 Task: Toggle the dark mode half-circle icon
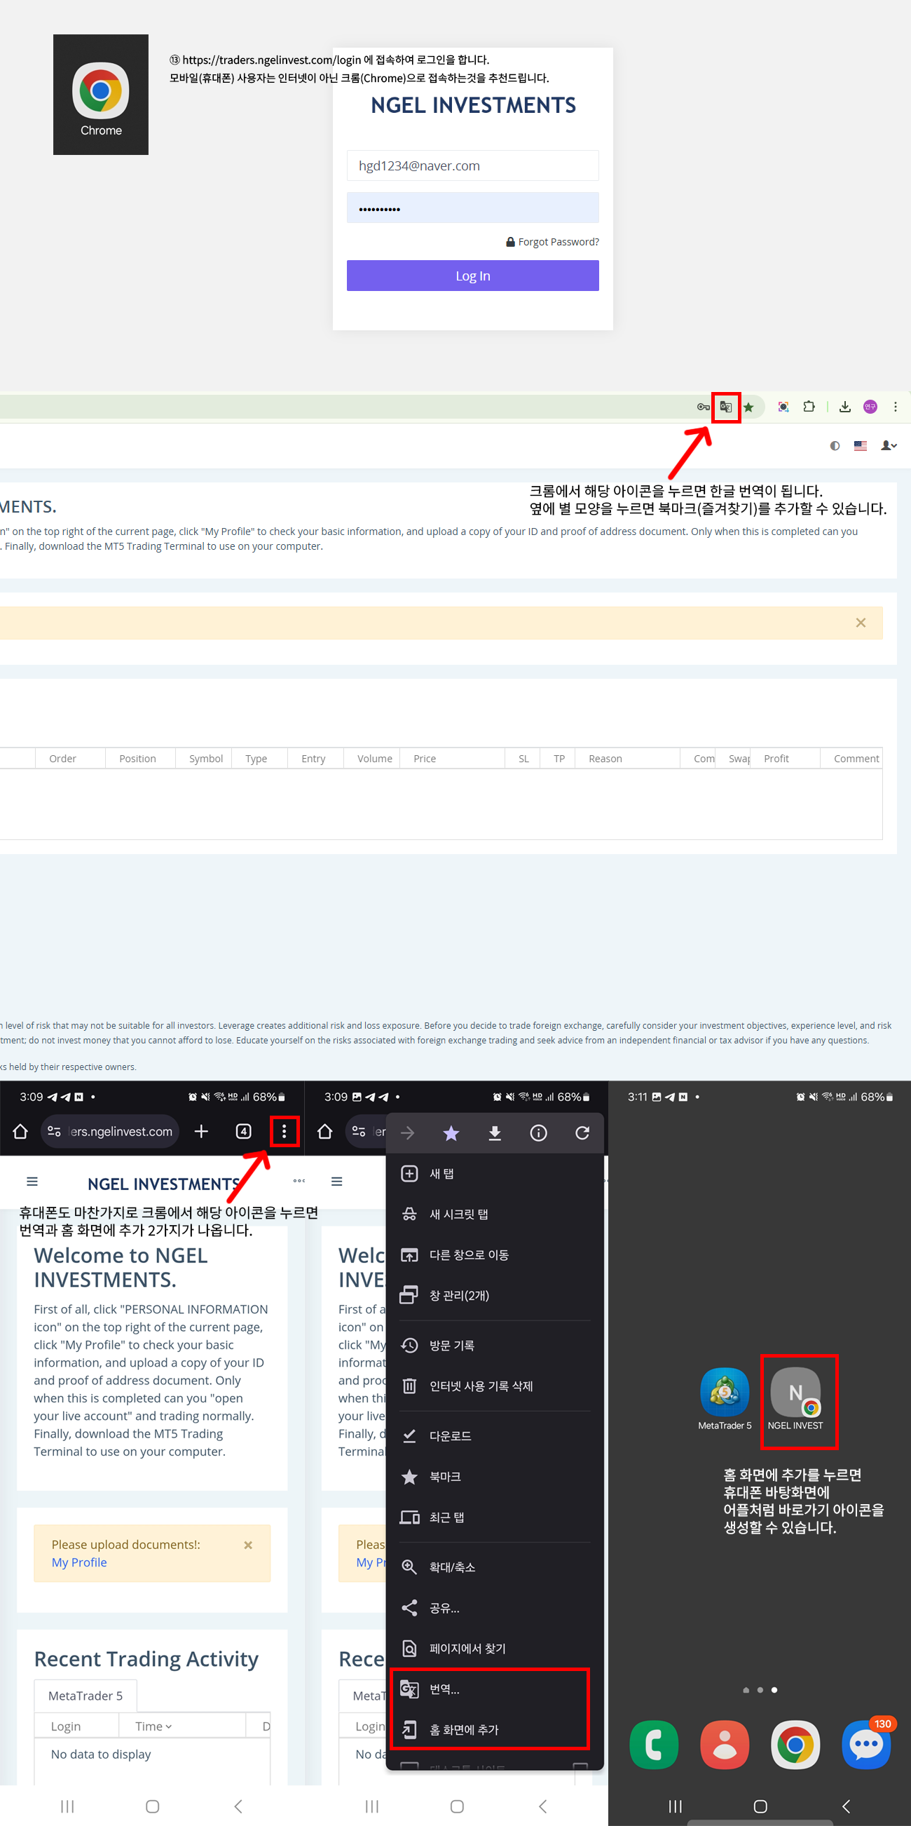[x=835, y=446]
